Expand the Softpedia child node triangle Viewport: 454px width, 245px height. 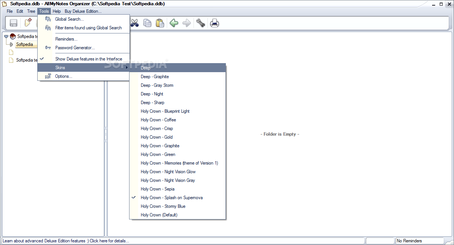(11, 44)
